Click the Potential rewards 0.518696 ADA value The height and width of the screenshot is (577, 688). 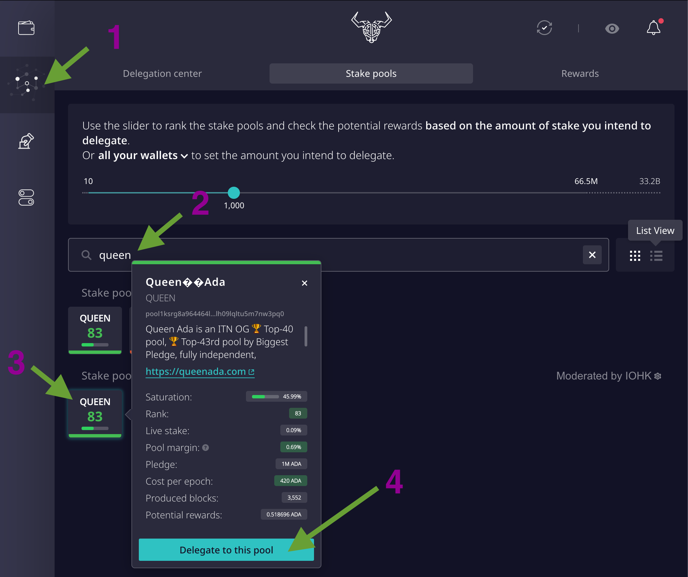[284, 514]
